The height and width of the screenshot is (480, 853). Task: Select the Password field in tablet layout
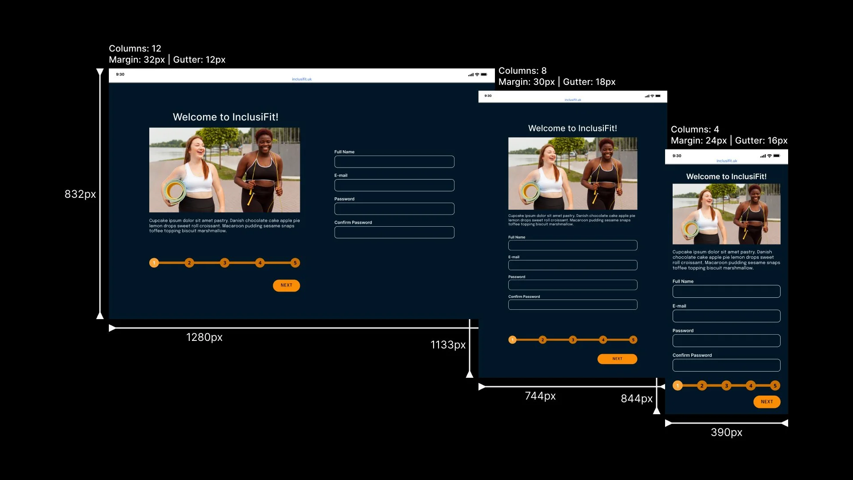(x=572, y=285)
